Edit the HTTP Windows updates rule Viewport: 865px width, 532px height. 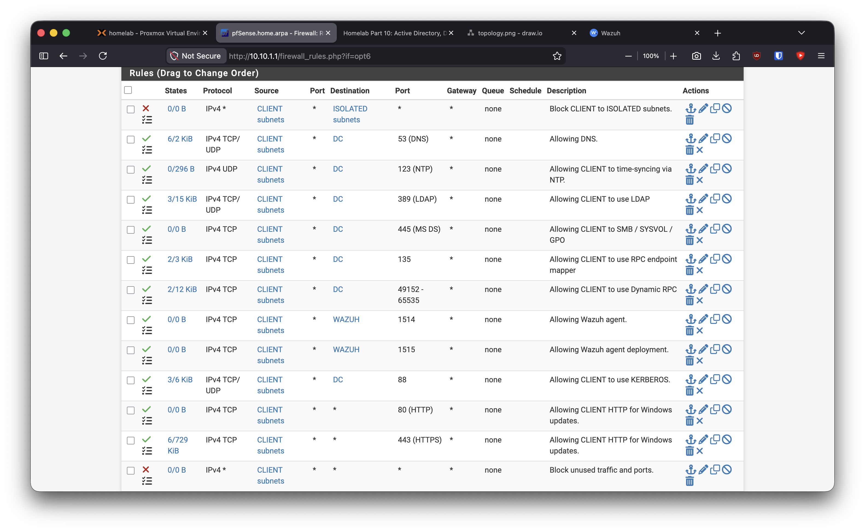click(703, 409)
